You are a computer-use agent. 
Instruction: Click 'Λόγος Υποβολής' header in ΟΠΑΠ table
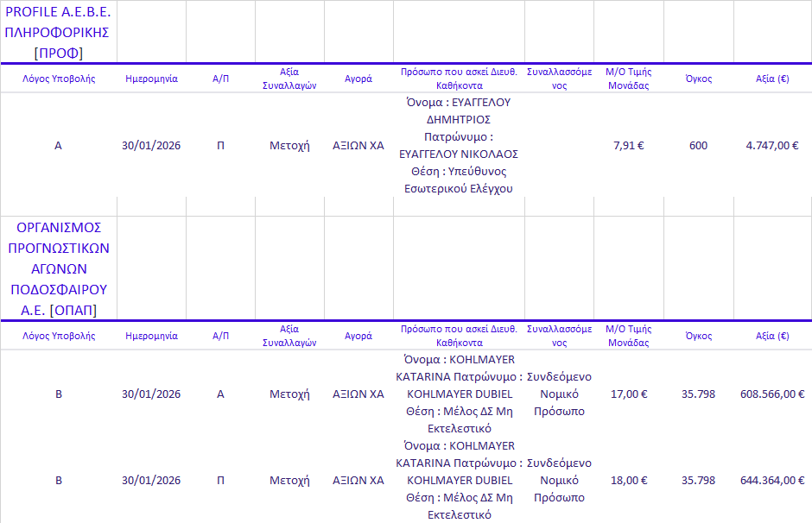(59, 336)
